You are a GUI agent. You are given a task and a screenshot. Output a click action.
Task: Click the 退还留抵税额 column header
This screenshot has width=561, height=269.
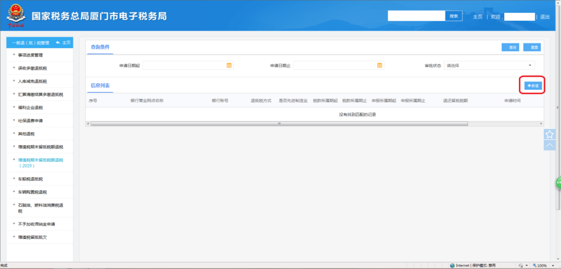click(x=456, y=101)
